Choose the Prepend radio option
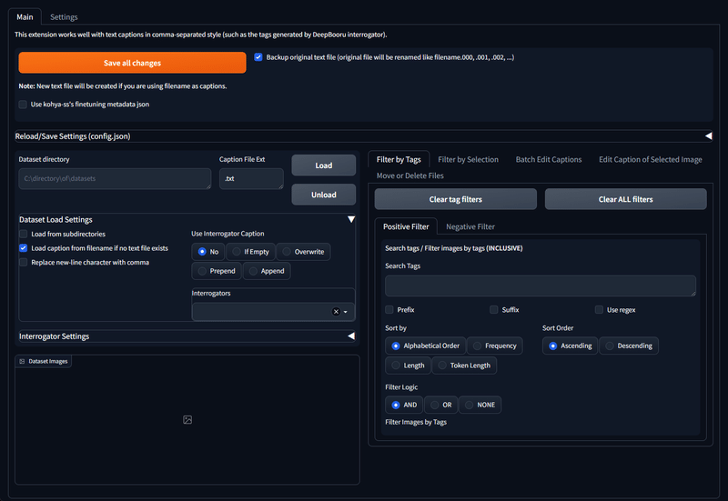The width and height of the screenshot is (728, 501). [x=217, y=271]
